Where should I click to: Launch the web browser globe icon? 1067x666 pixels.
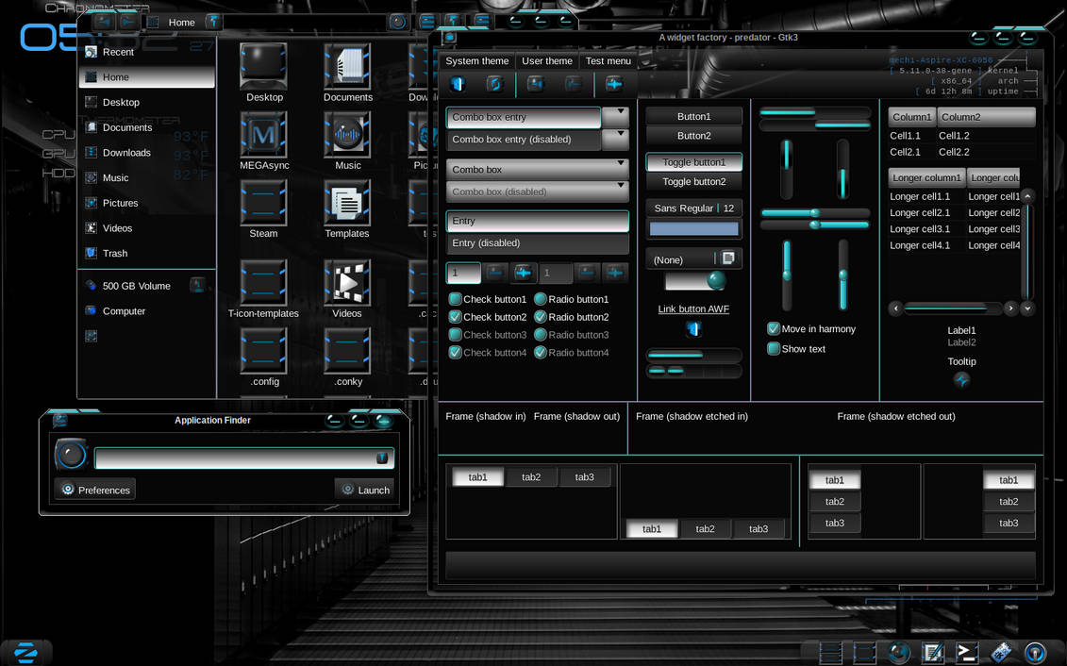(x=898, y=652)
